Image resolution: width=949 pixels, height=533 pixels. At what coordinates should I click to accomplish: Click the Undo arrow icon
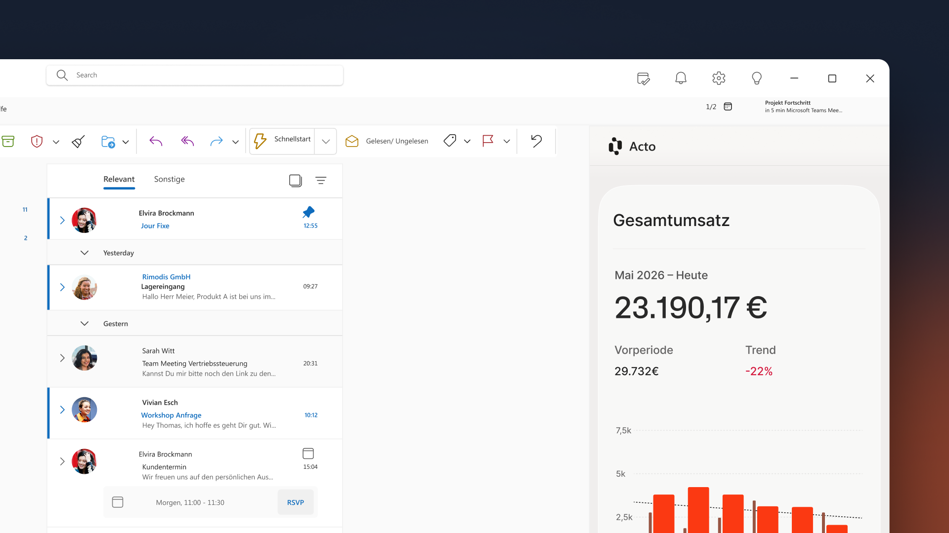pyautogui.click(x=536, y=141)
